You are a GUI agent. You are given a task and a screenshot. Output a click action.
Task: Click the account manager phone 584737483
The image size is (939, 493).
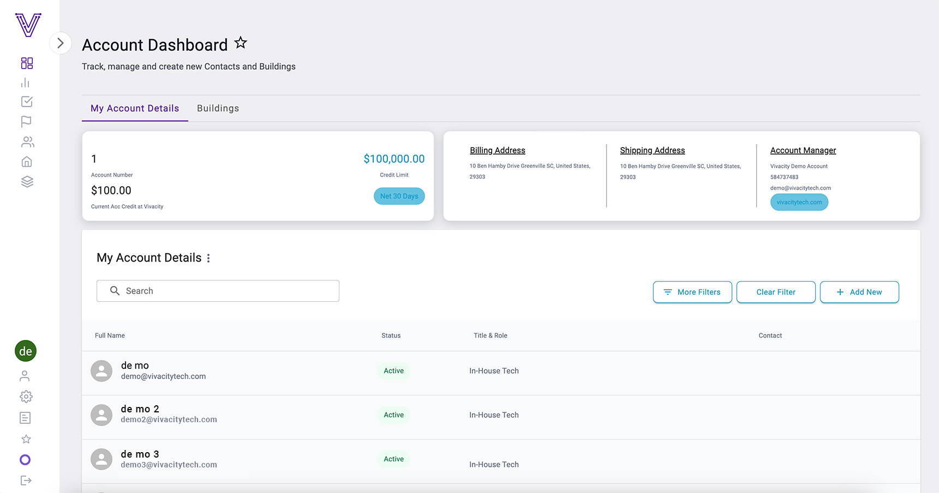(785, 177)
